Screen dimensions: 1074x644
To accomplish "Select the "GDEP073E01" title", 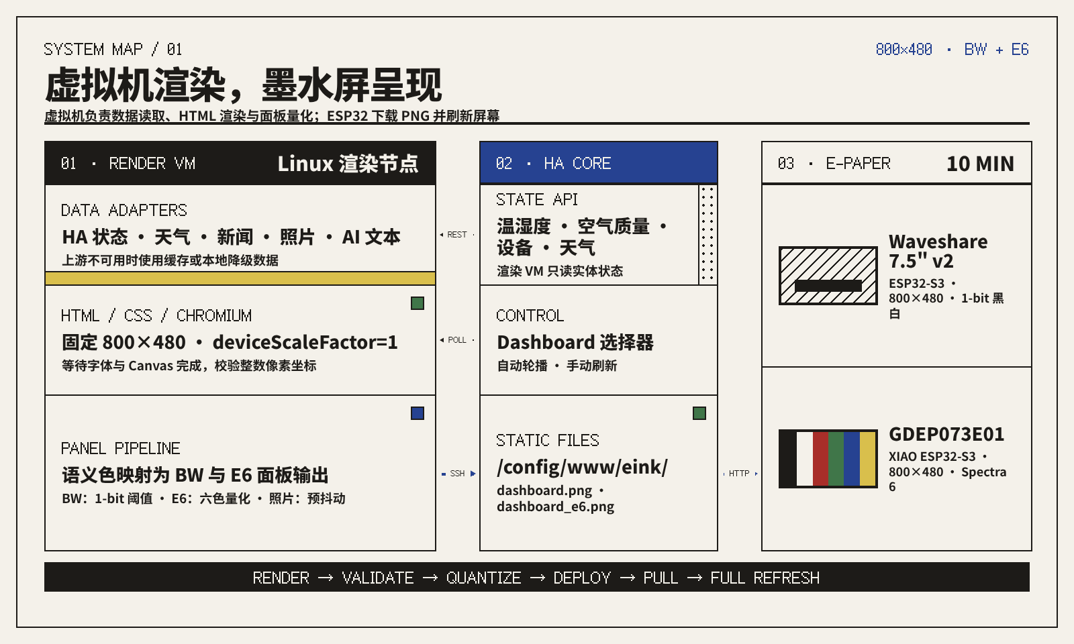I will click(946, 435).
